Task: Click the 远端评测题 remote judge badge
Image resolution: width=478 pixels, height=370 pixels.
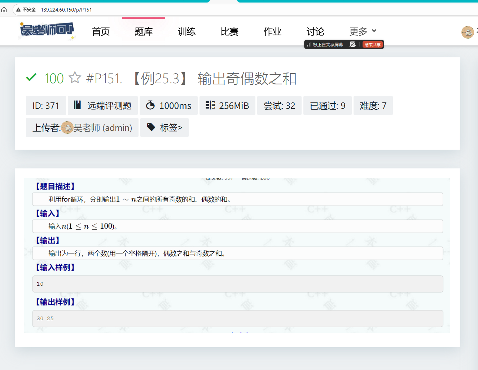Action: pos(103,106)
